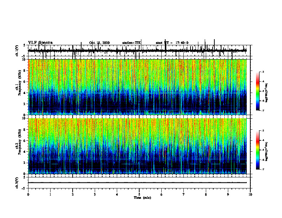
Task: Click the "-3" label on ch.1 color bar
Action: [262, 72]
